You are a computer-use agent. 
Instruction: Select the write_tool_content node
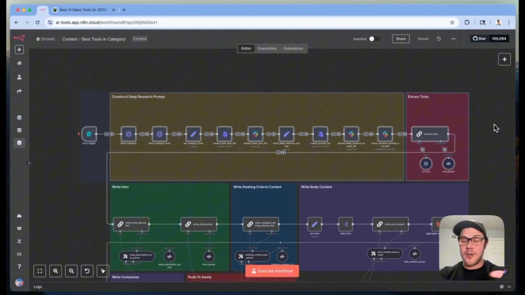coord(390,224)
